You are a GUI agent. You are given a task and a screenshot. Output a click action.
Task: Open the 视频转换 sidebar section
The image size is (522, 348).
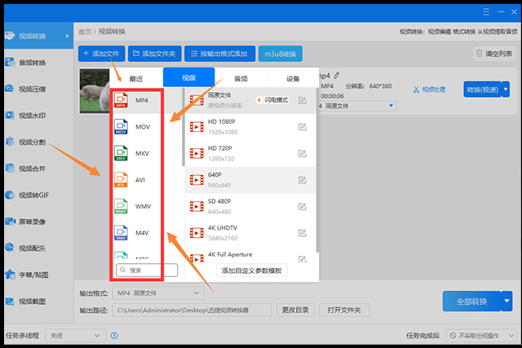pos(38,36)
